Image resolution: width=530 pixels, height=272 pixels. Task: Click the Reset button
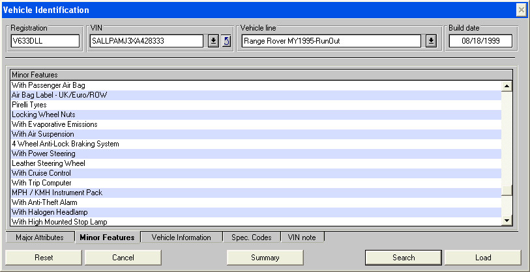coord(44,258)
